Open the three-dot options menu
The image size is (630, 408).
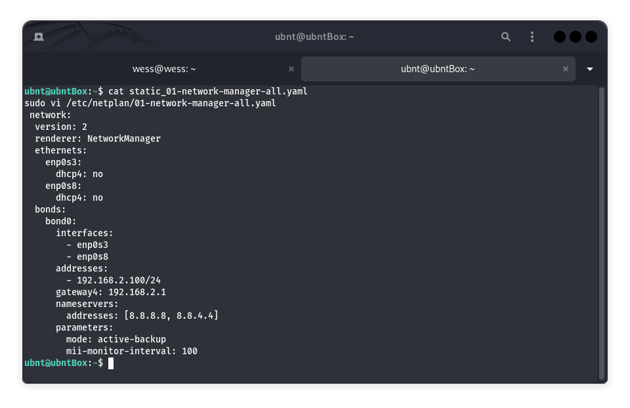[532, 37]
